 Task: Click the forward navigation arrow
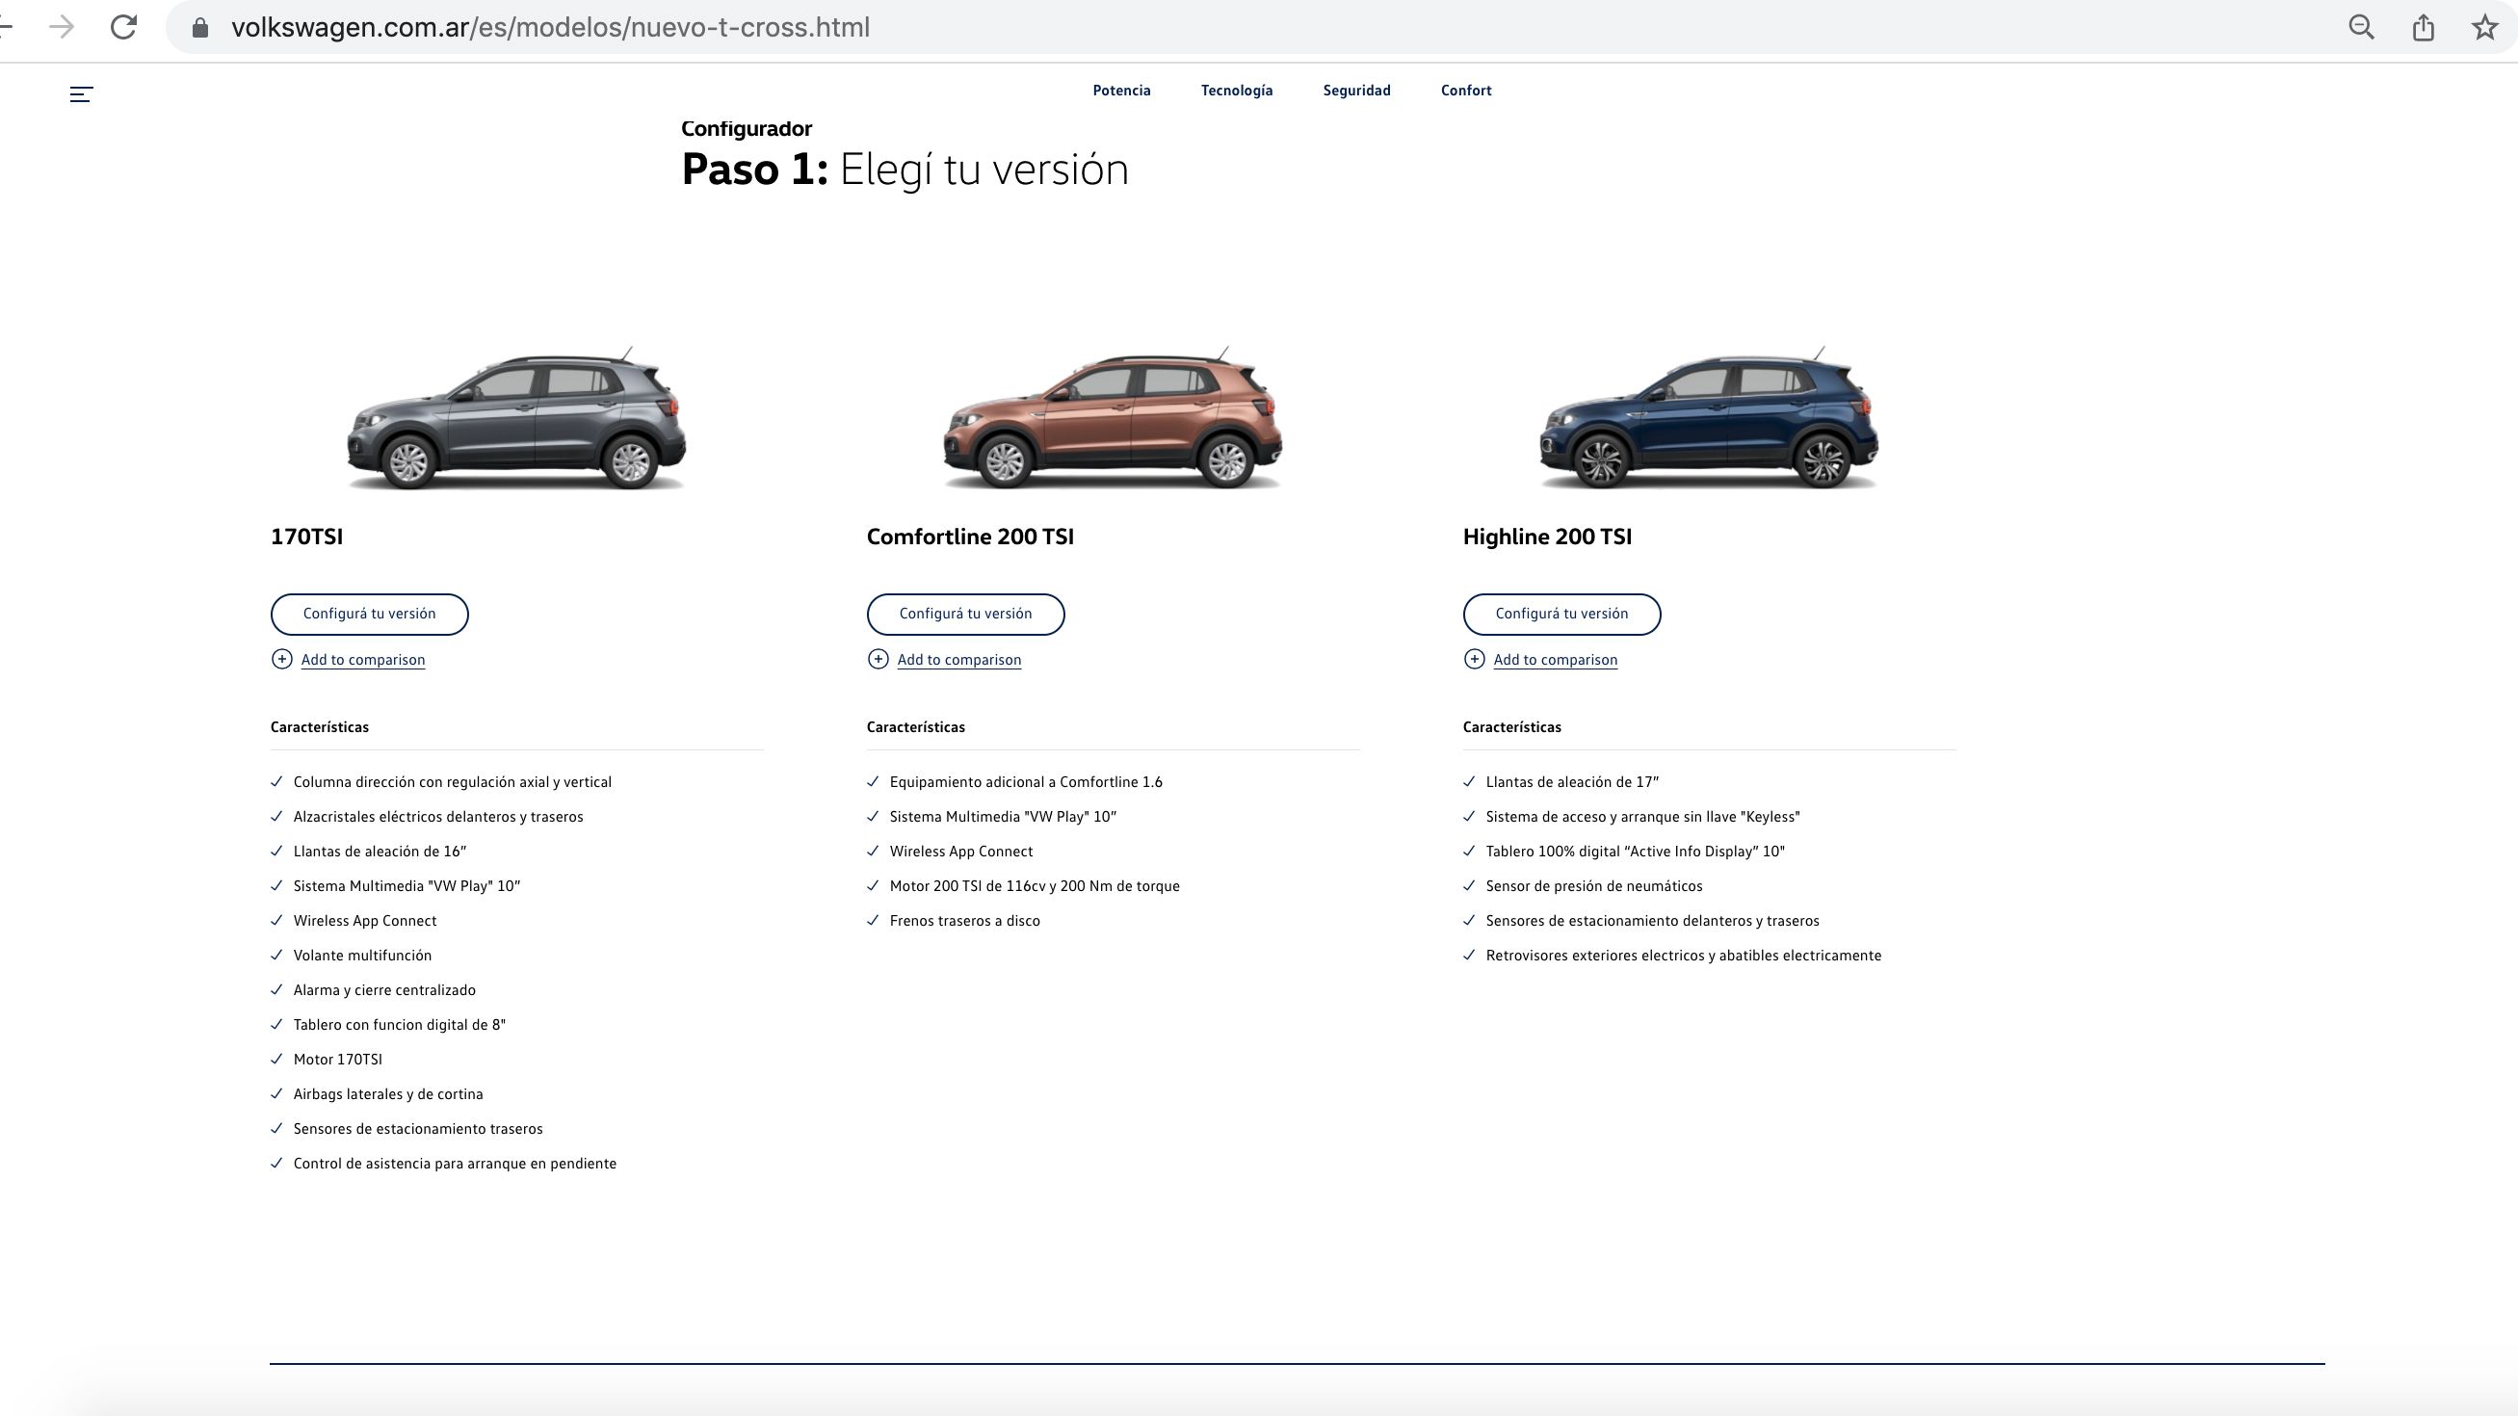click(x=62, y=27)
